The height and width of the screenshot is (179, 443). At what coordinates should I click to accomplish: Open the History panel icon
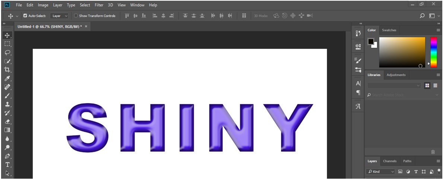[358, 33]
